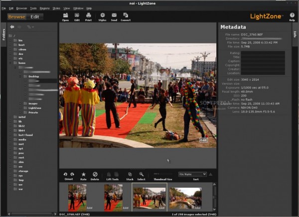Screen dimensions: 299x217
Task: Select the first thumbnail in the filmstrip
Action: [x=77, y=197]
